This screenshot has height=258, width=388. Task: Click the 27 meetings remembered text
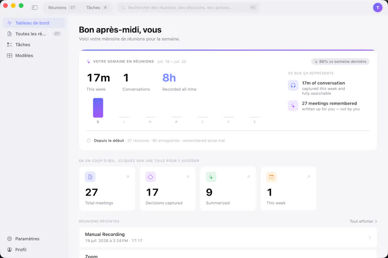point(329,104)
